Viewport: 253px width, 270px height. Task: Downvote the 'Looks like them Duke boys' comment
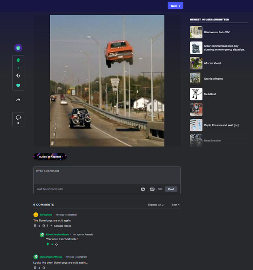[43, 267]
